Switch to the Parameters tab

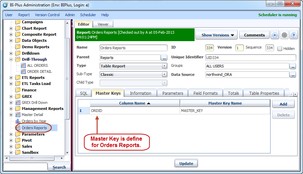173,93
